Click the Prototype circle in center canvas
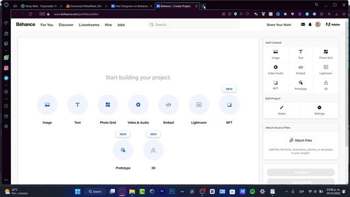The height and width of the screenshot is (197, 350). pos(123,150)
